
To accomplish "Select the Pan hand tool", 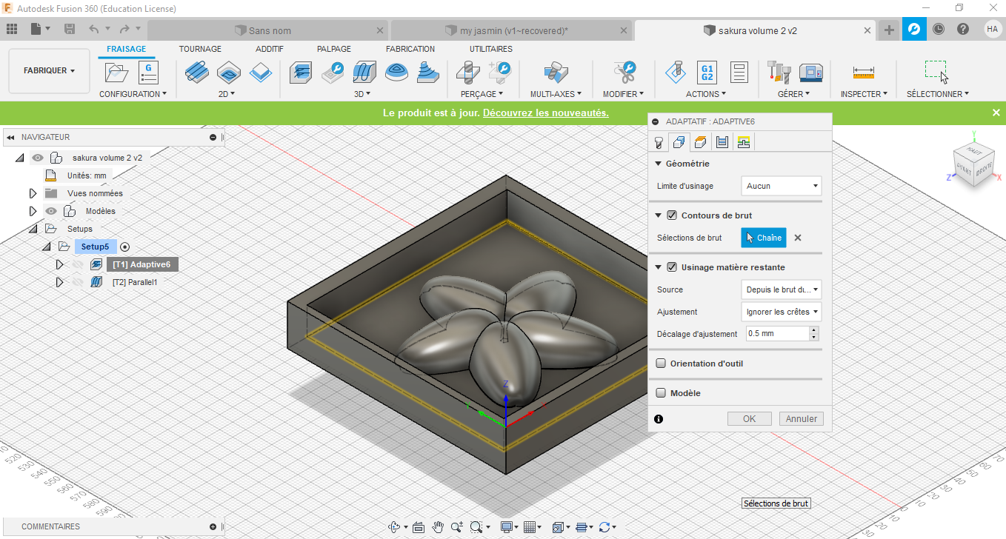I will pyautogui.click(x=438, y=527).
